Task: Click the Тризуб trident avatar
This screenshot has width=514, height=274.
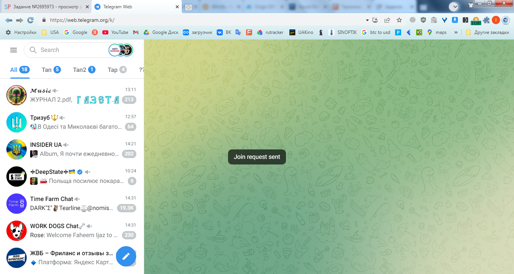Action: 17,122
